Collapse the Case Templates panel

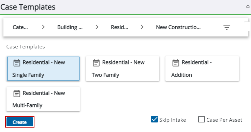[248, 6]
